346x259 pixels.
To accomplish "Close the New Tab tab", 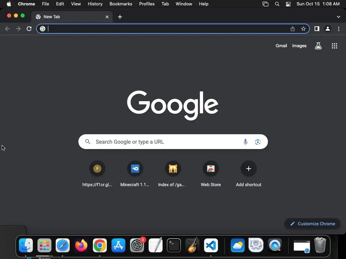I will click(x=107, y=17).
